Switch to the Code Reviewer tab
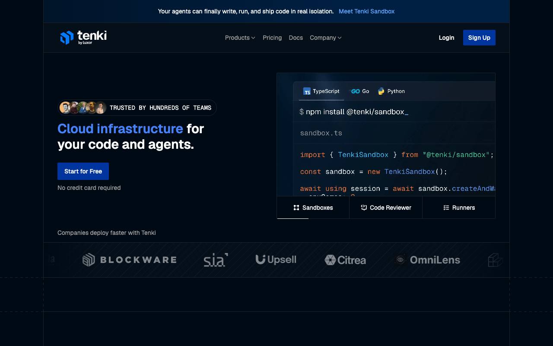 (x=386, y=208)
